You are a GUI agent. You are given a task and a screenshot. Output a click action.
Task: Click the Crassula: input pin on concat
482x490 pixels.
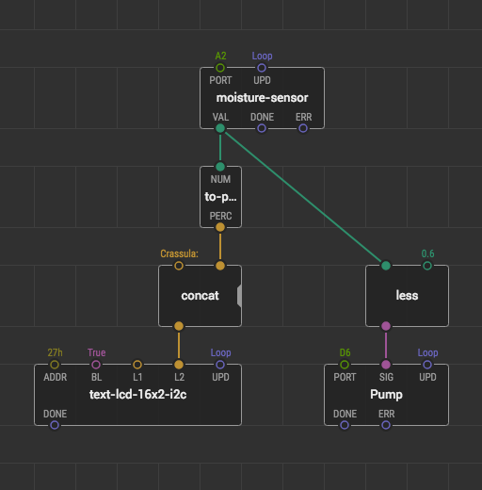(x=179, y=266)
